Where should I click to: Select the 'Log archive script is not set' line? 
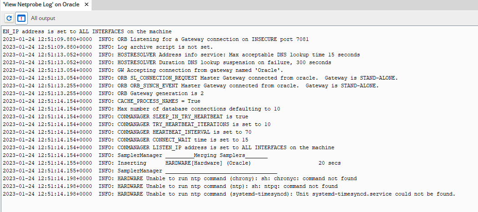pos(108,47)
